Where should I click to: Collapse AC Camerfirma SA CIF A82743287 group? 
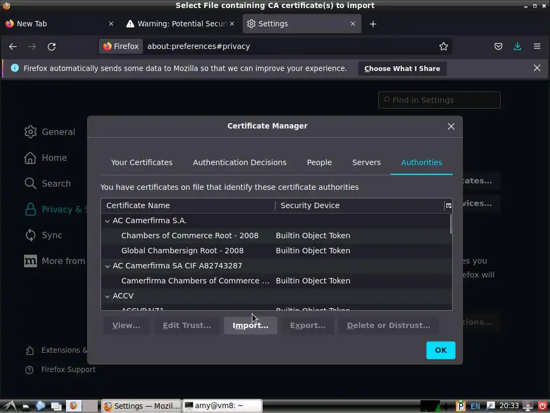(107, 266)
